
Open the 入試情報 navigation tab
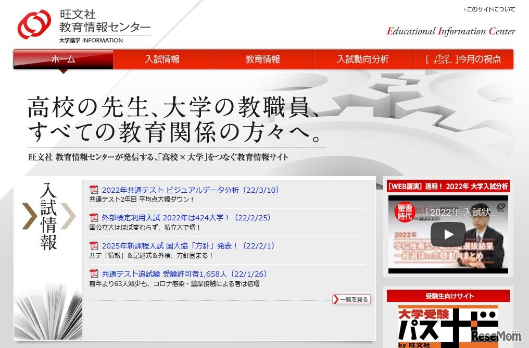[163, 59]
